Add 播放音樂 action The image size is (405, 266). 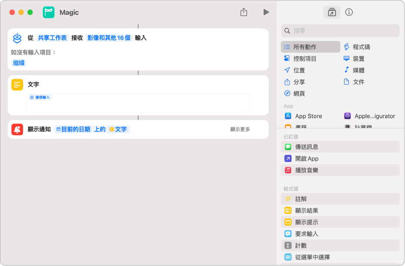coord(340,170)
